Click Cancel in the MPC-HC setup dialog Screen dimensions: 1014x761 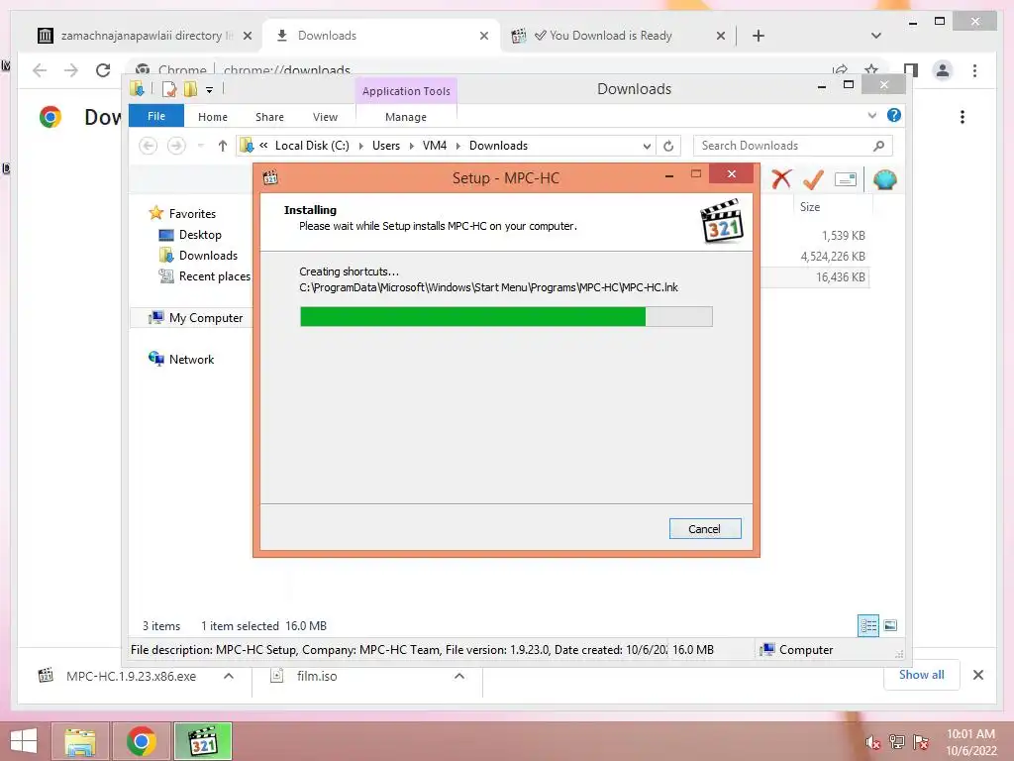tap(705, 529)
